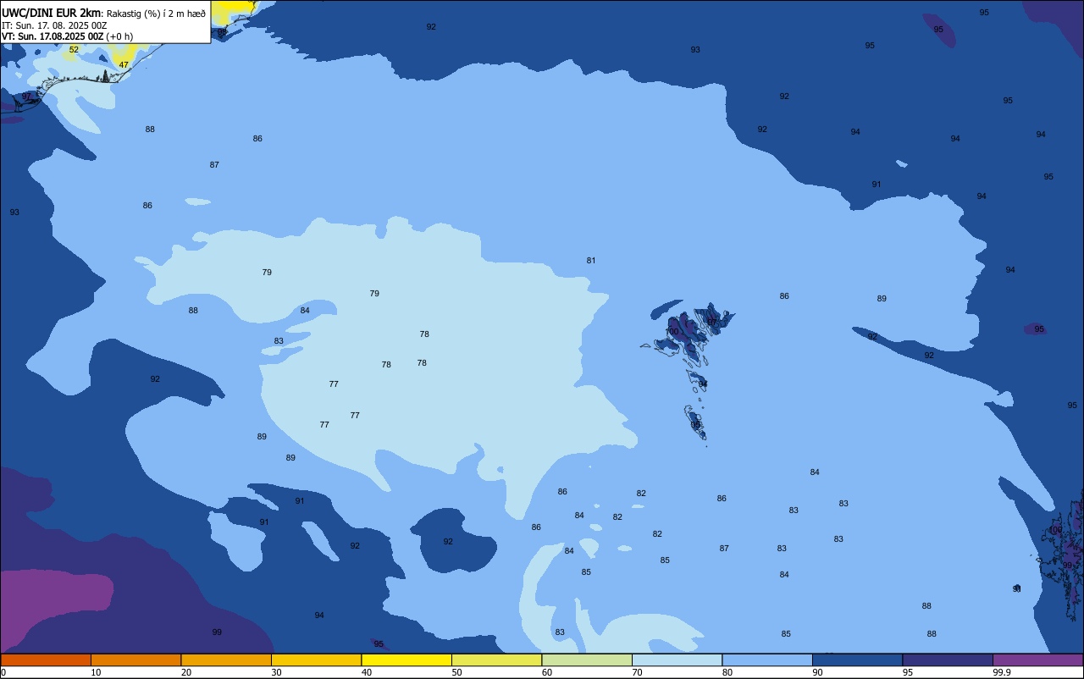
Task: Click the '20' tick label on the legend
Action: (185, 672)
